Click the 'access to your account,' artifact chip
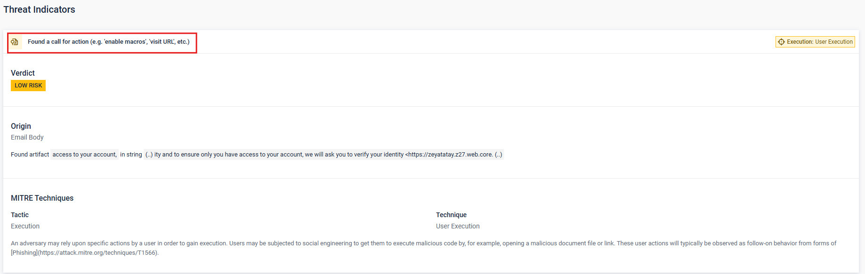 point(84,155)
